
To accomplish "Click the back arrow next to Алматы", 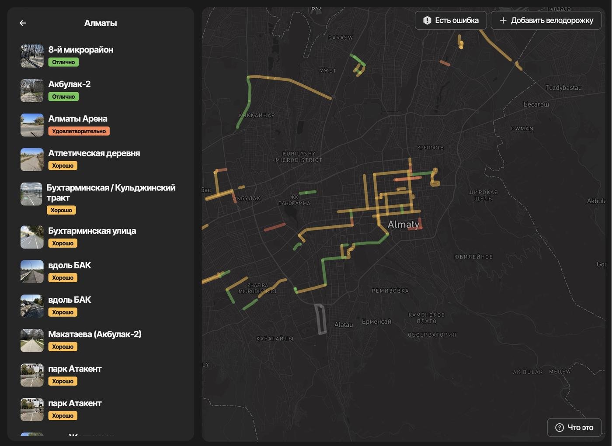I will click(23, 23).
